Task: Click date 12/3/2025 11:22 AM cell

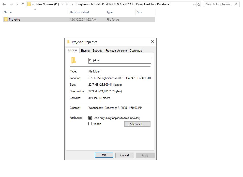Action: (83, 20)
